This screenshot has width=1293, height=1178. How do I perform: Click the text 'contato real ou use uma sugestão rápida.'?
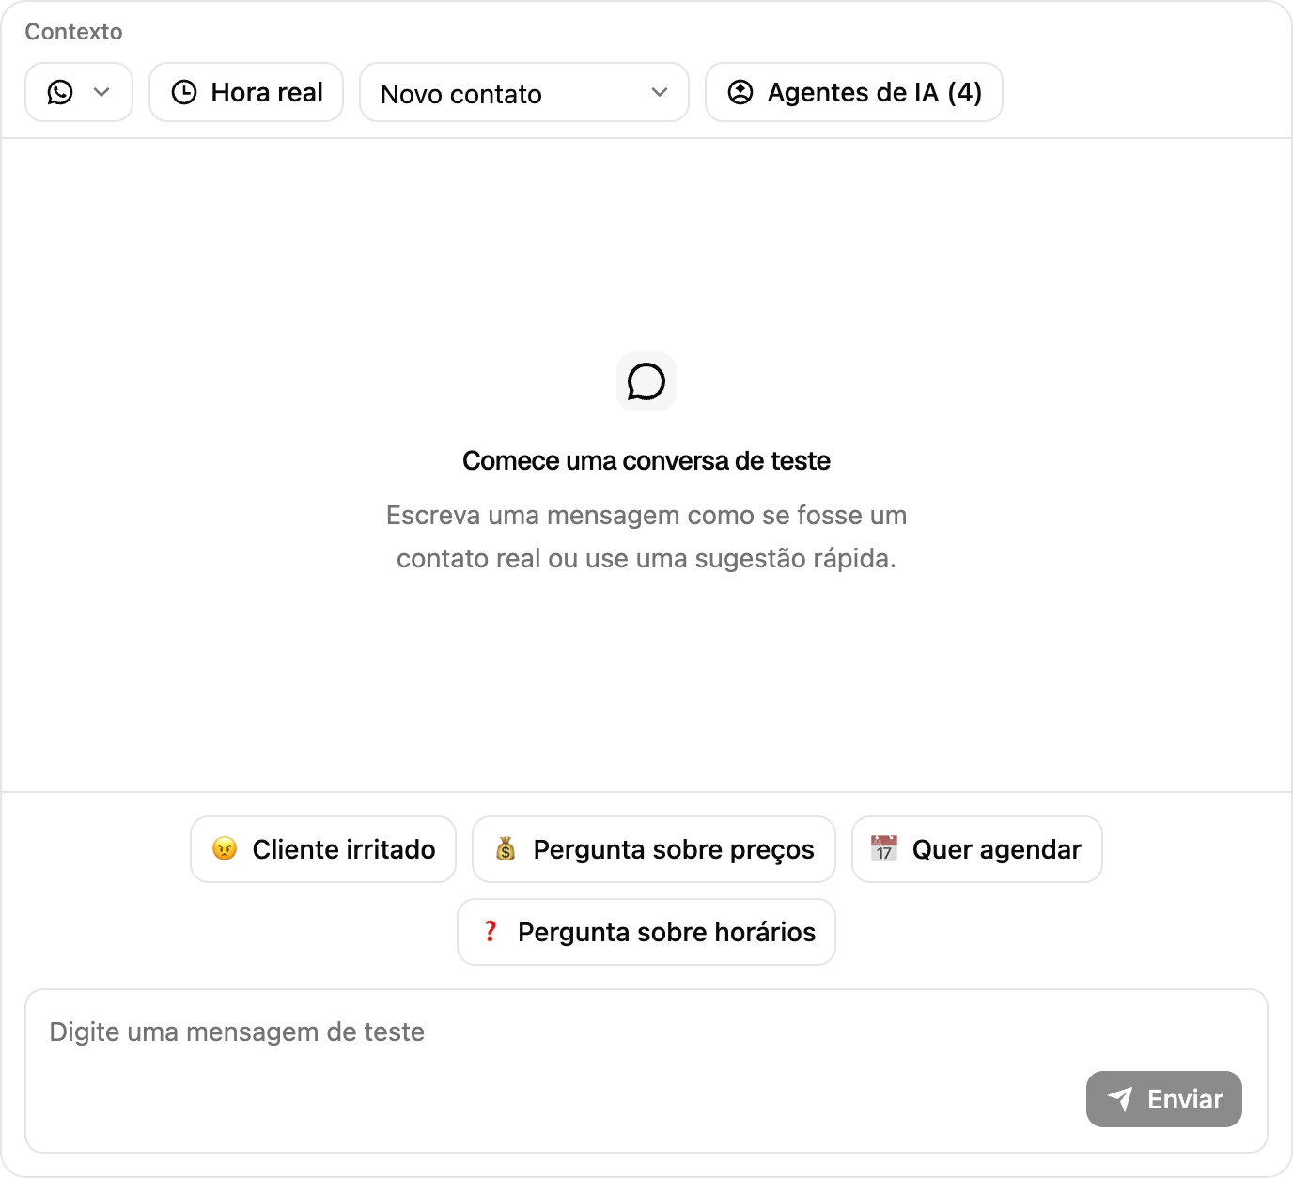tap(646, 559)
